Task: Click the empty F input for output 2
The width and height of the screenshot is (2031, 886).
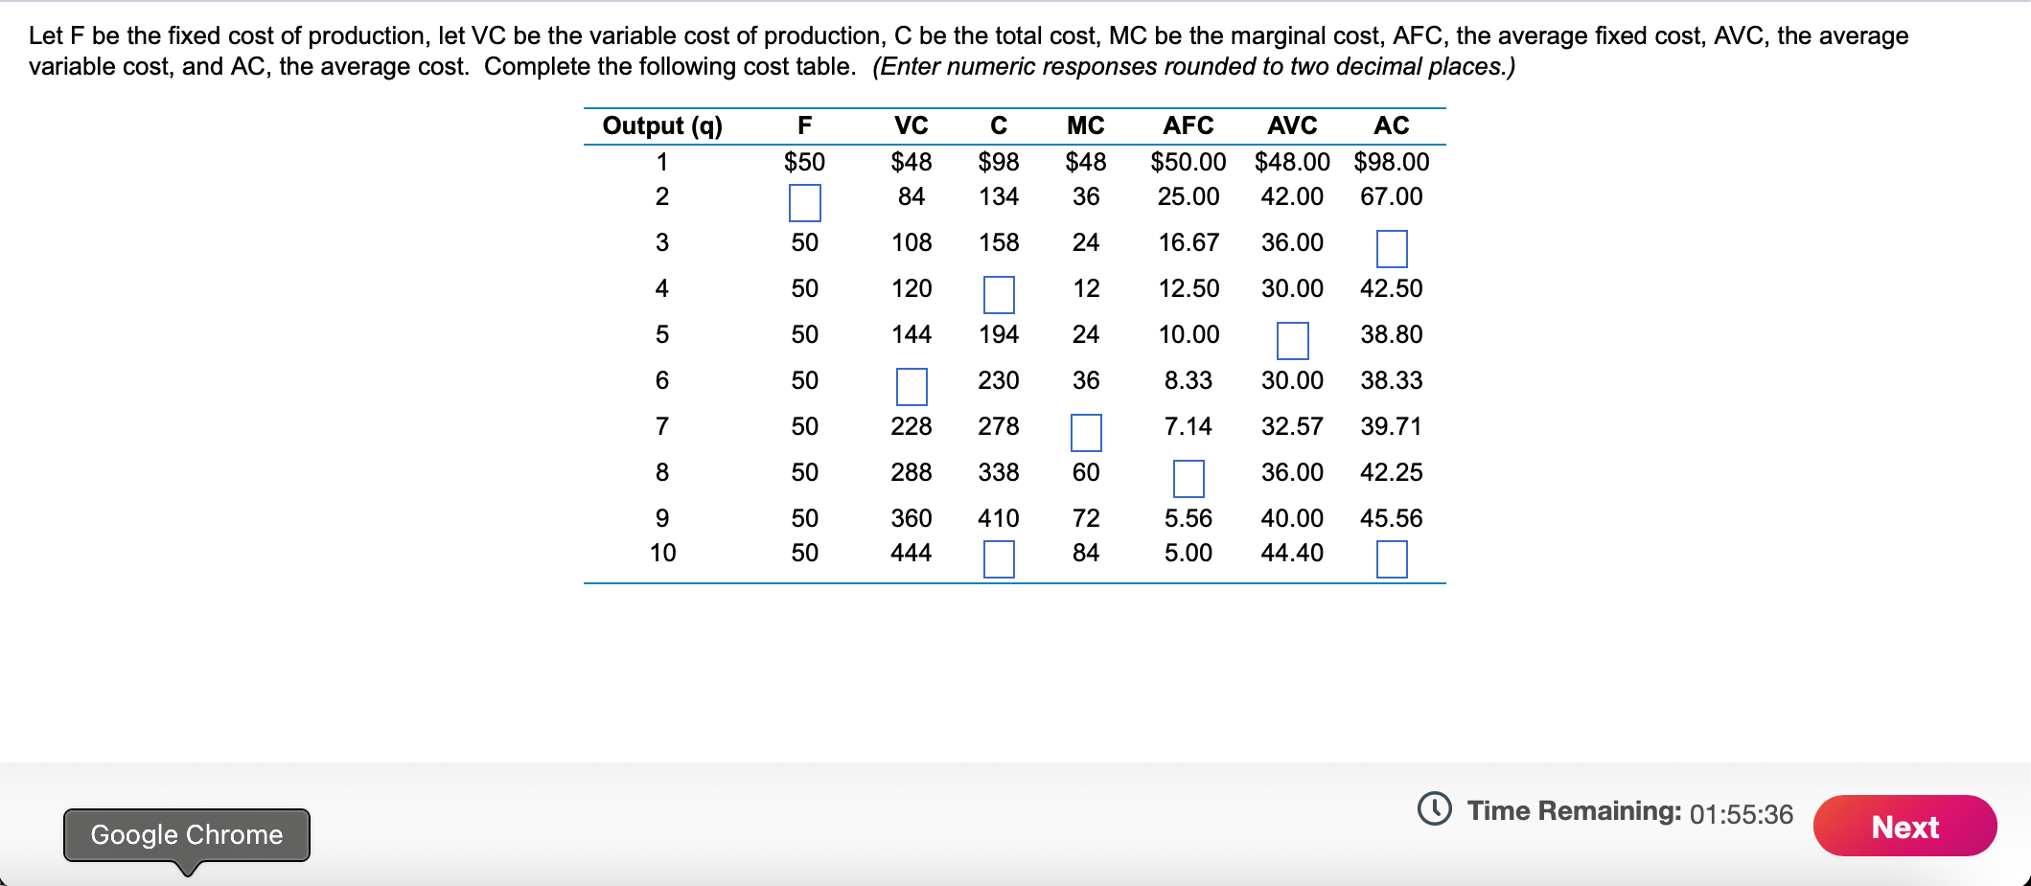Action: [804, 203]
